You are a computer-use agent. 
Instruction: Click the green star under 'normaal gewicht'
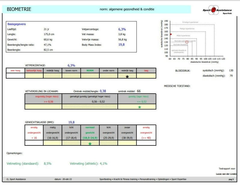click(x=90, y=144)
